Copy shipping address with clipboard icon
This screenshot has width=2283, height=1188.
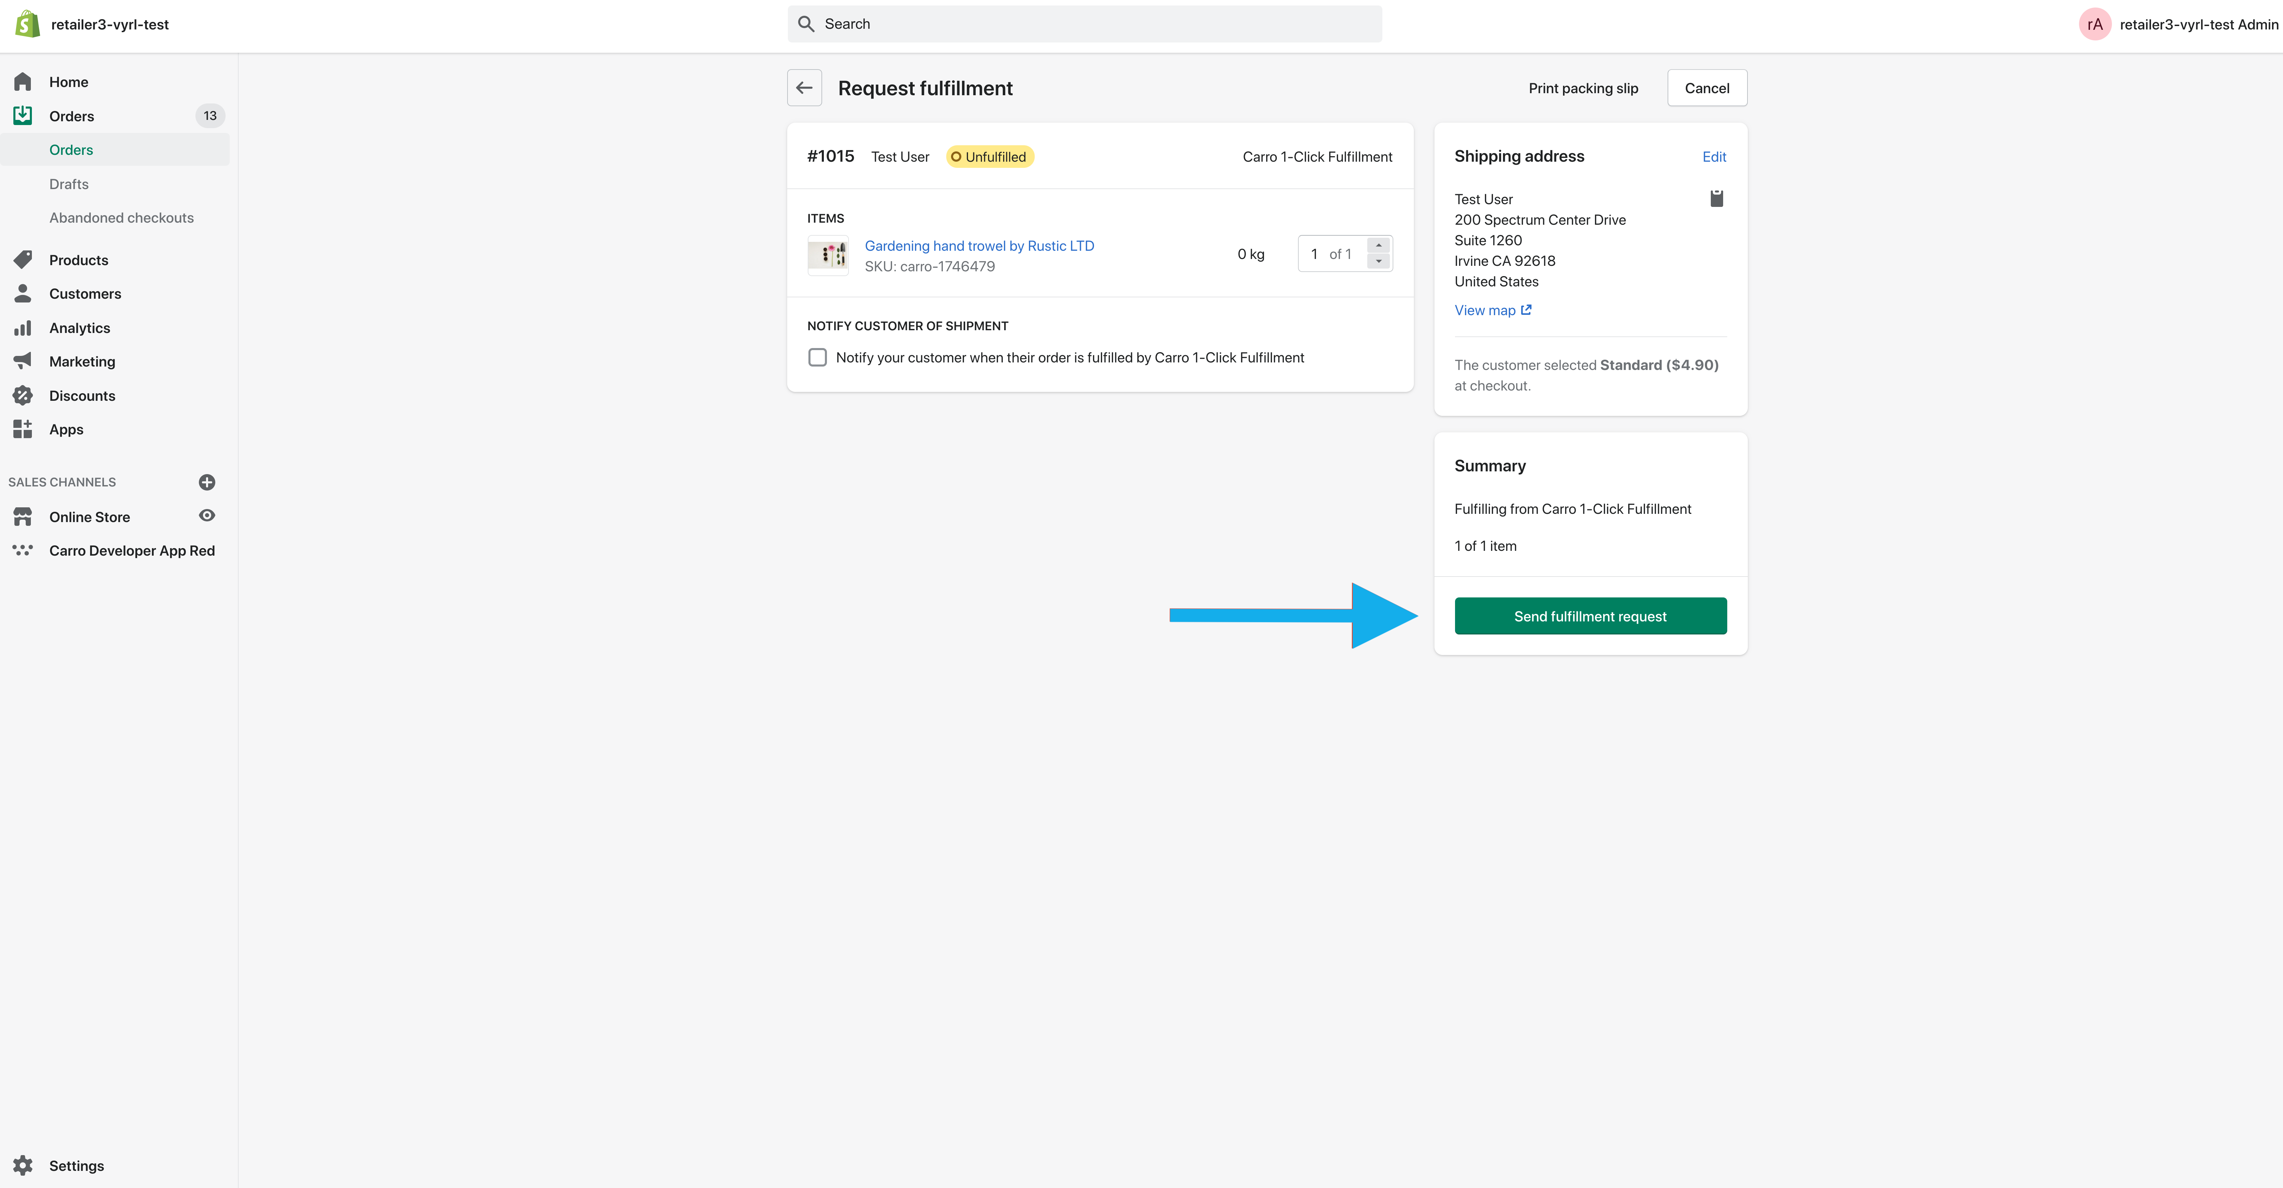click(1716, 198)
